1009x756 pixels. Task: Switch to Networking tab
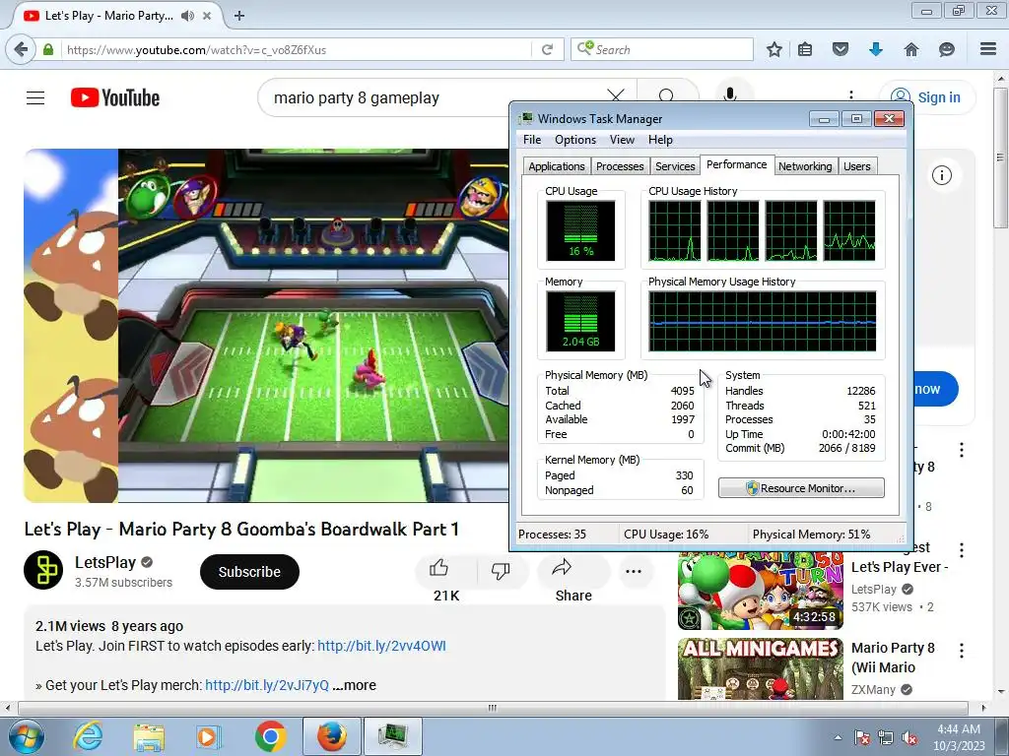click(x=805, y=166)
